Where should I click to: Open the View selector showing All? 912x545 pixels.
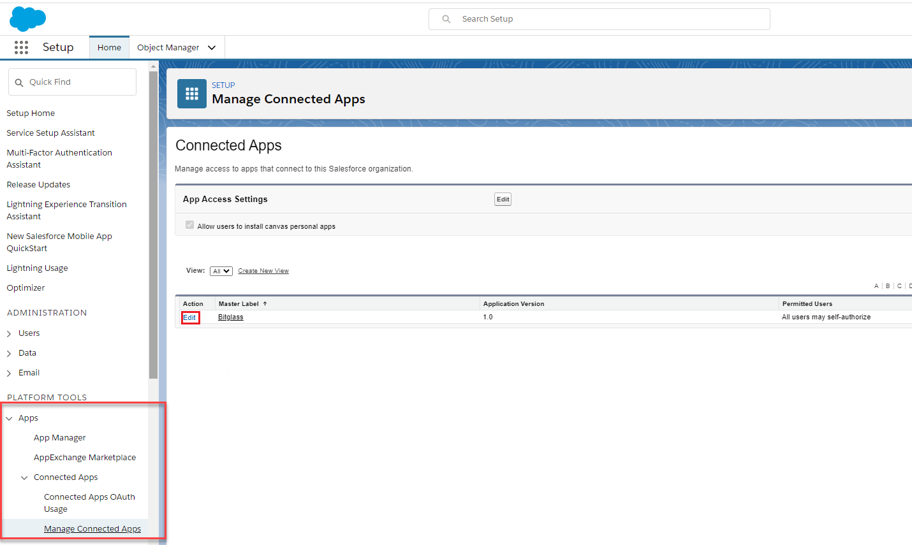221,270
